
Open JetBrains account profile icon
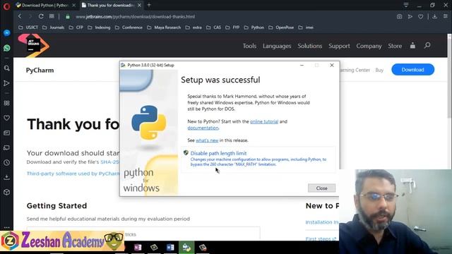(x=412, y=45)
